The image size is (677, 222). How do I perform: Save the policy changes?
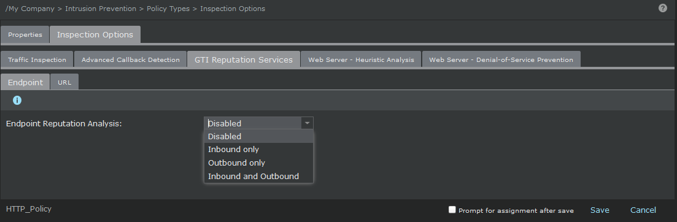tap(600, 210)
